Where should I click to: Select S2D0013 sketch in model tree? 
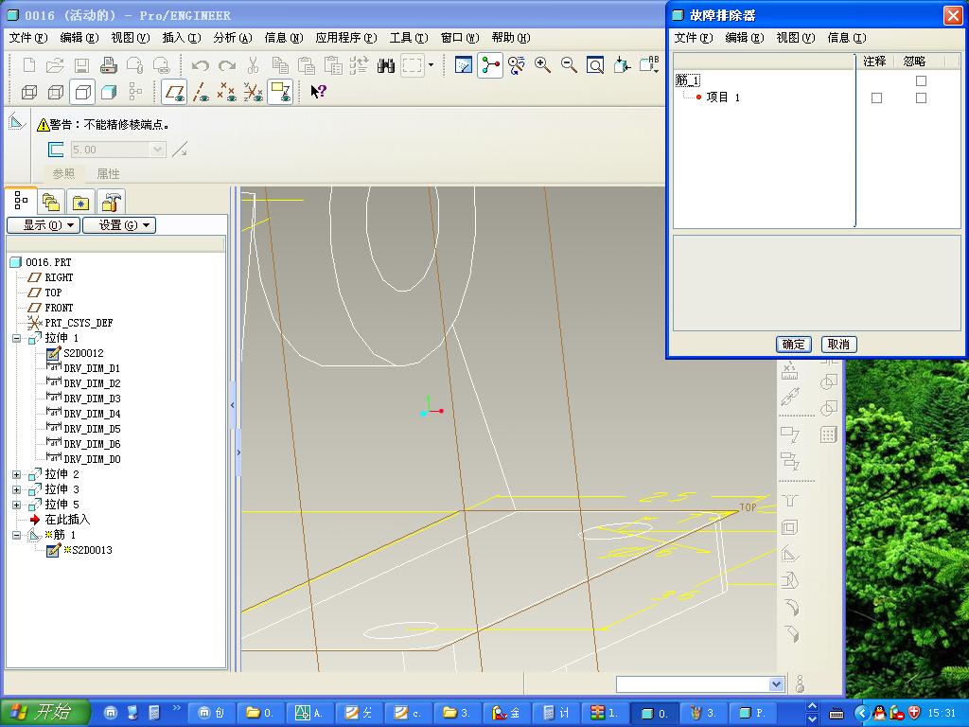point(92,550)
